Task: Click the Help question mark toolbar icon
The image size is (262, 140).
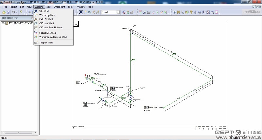Action: (21, 12)
